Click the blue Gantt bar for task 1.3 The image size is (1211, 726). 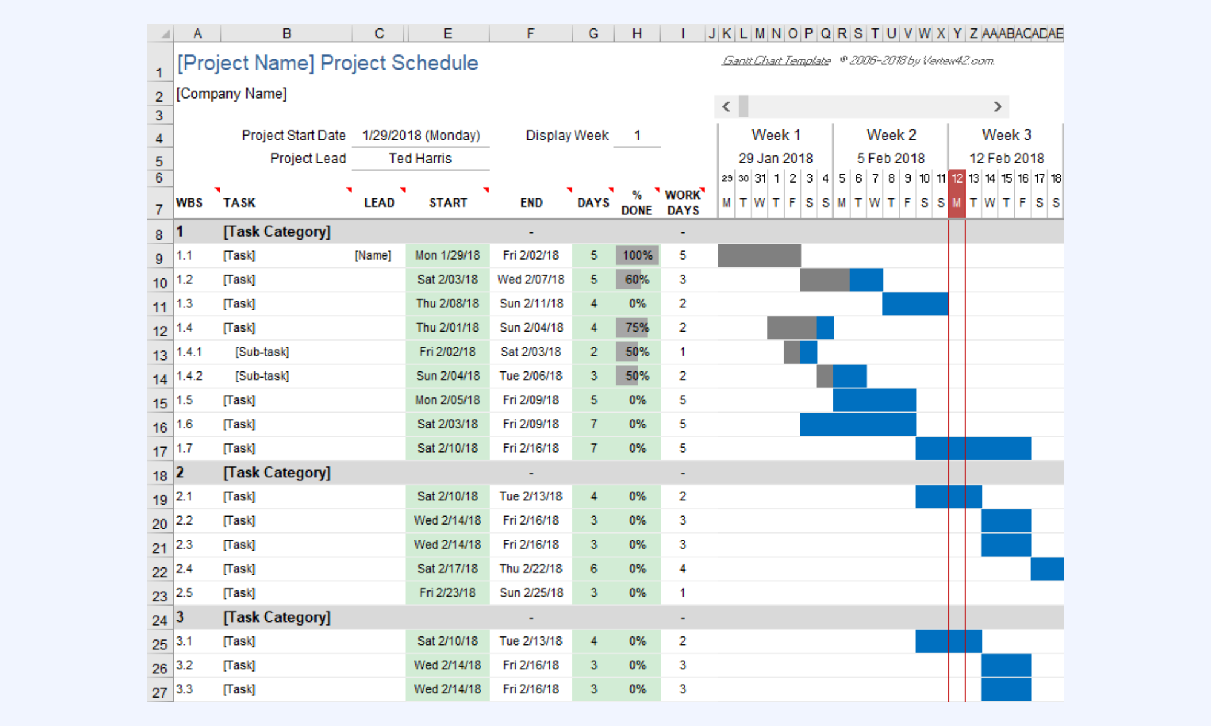916,304
